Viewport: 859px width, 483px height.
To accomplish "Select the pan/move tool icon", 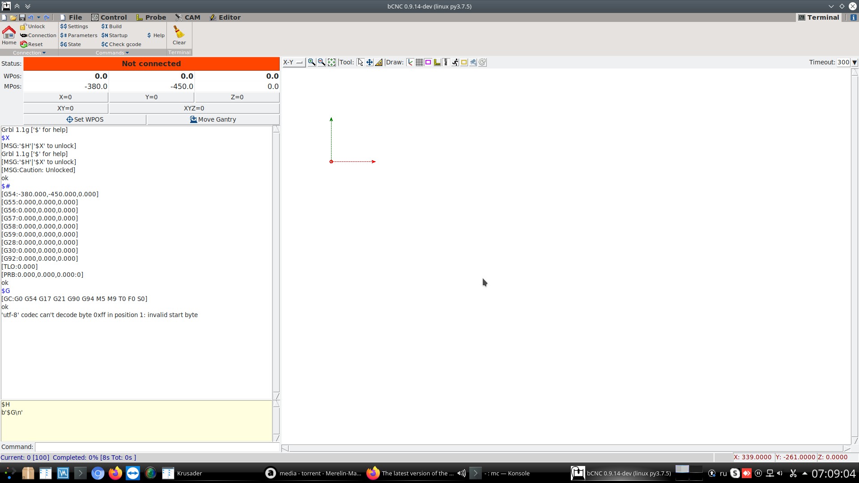I will [370, 63].
